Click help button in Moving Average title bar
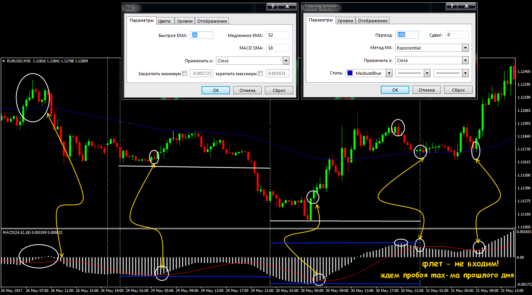 452,6
